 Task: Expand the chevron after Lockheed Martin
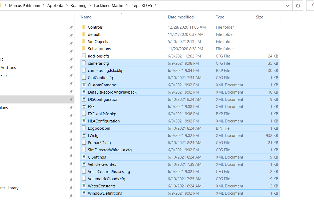tap(127, 5)
